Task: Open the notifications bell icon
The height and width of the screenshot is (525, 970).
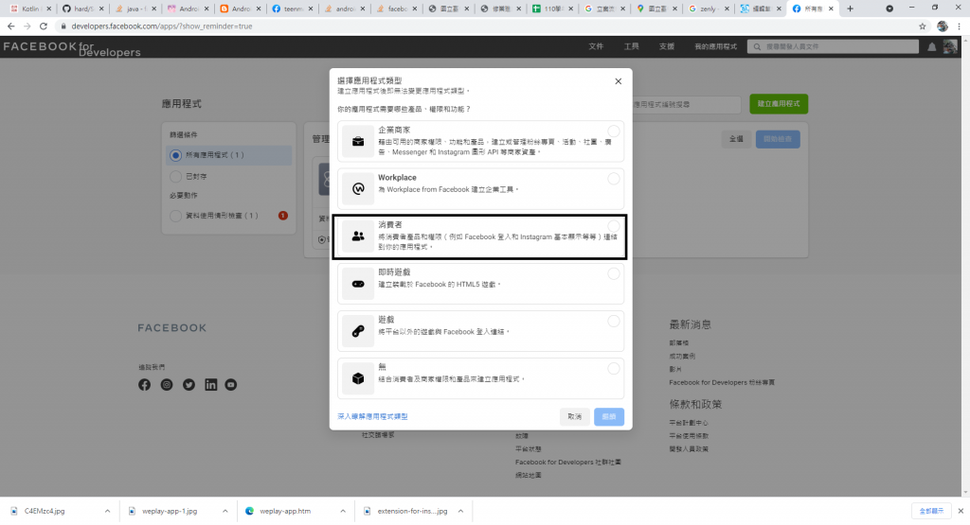Action: click(932, 47)
